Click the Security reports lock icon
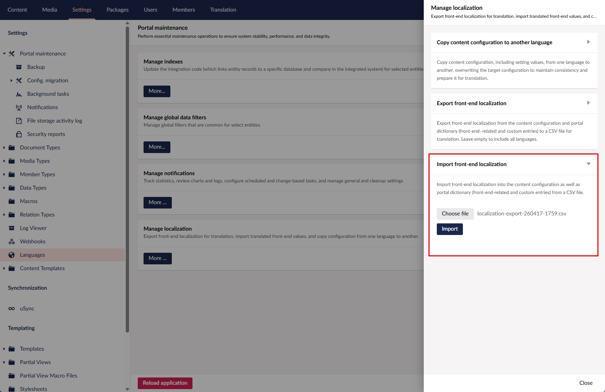Image resolution: width=605 pixels, height=392 pixels. click(19, 134)
